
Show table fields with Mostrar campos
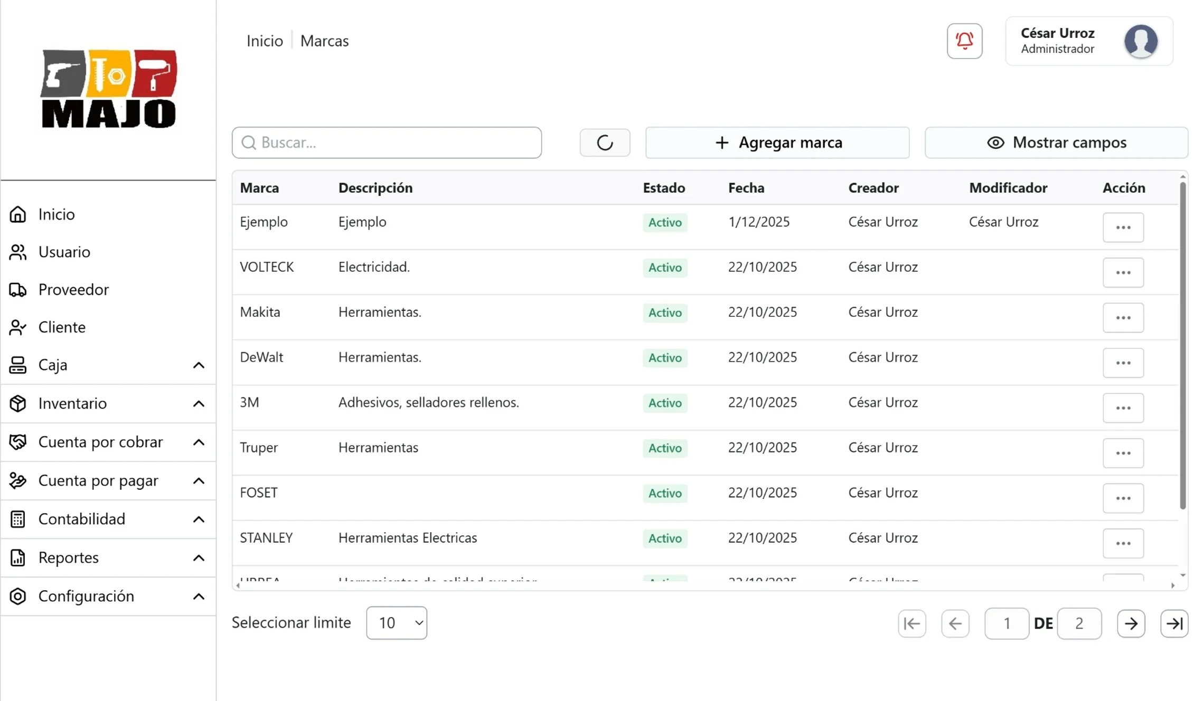click(1056, 143)
